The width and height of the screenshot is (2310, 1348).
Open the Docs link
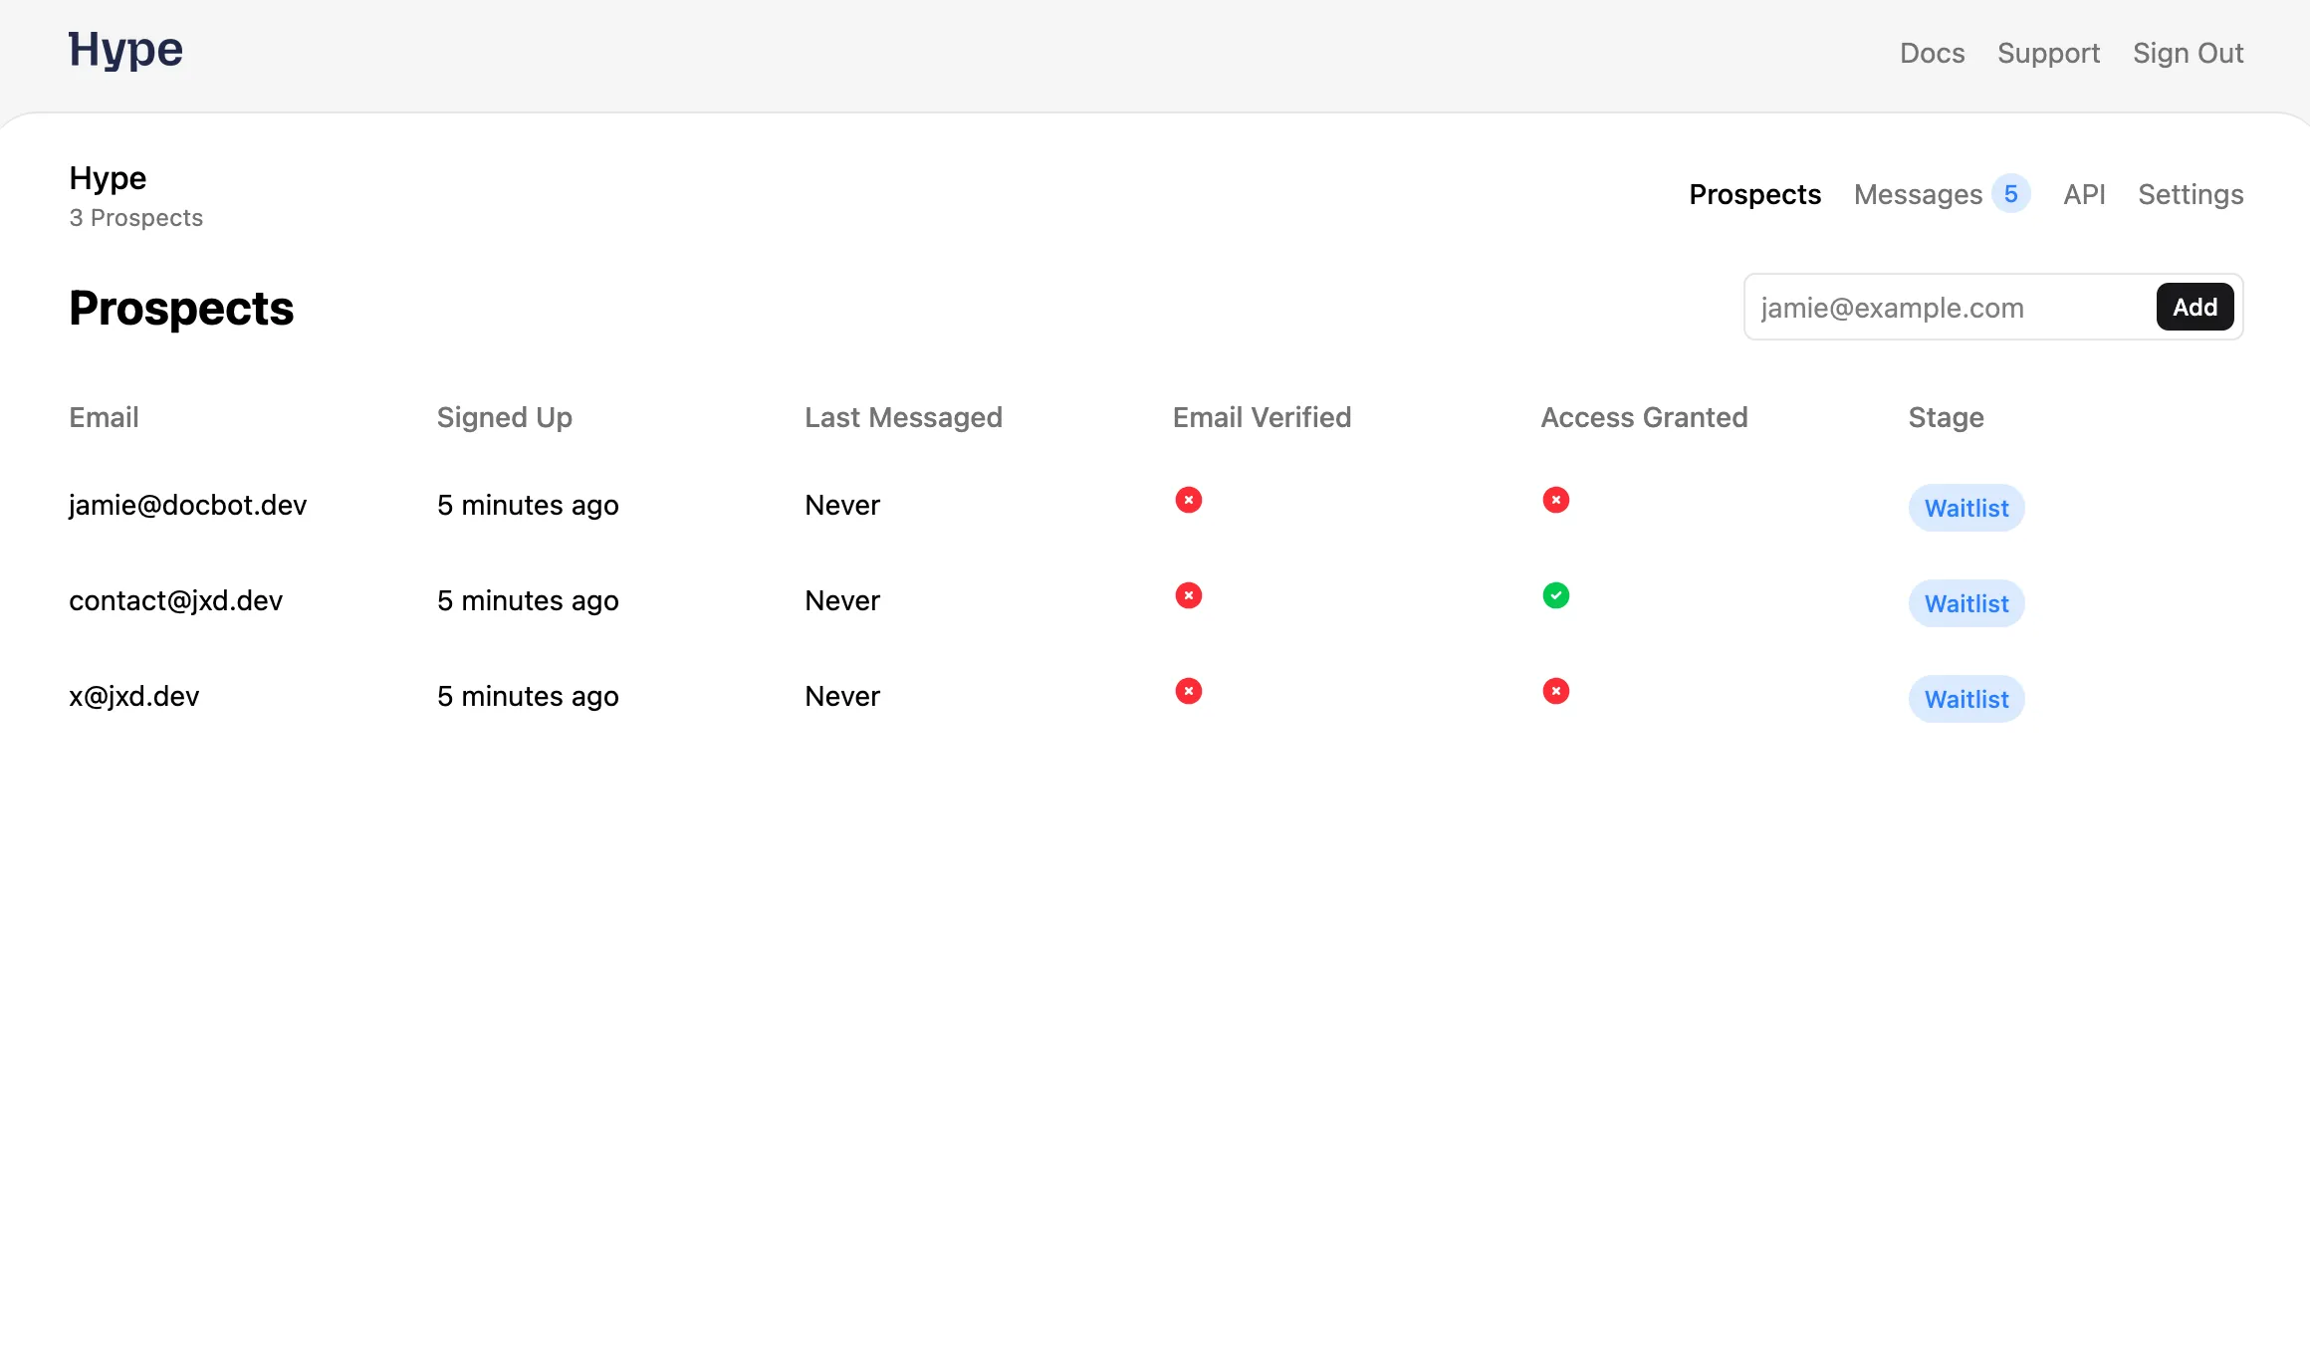pyautogui.click(x=1932, y=53)
